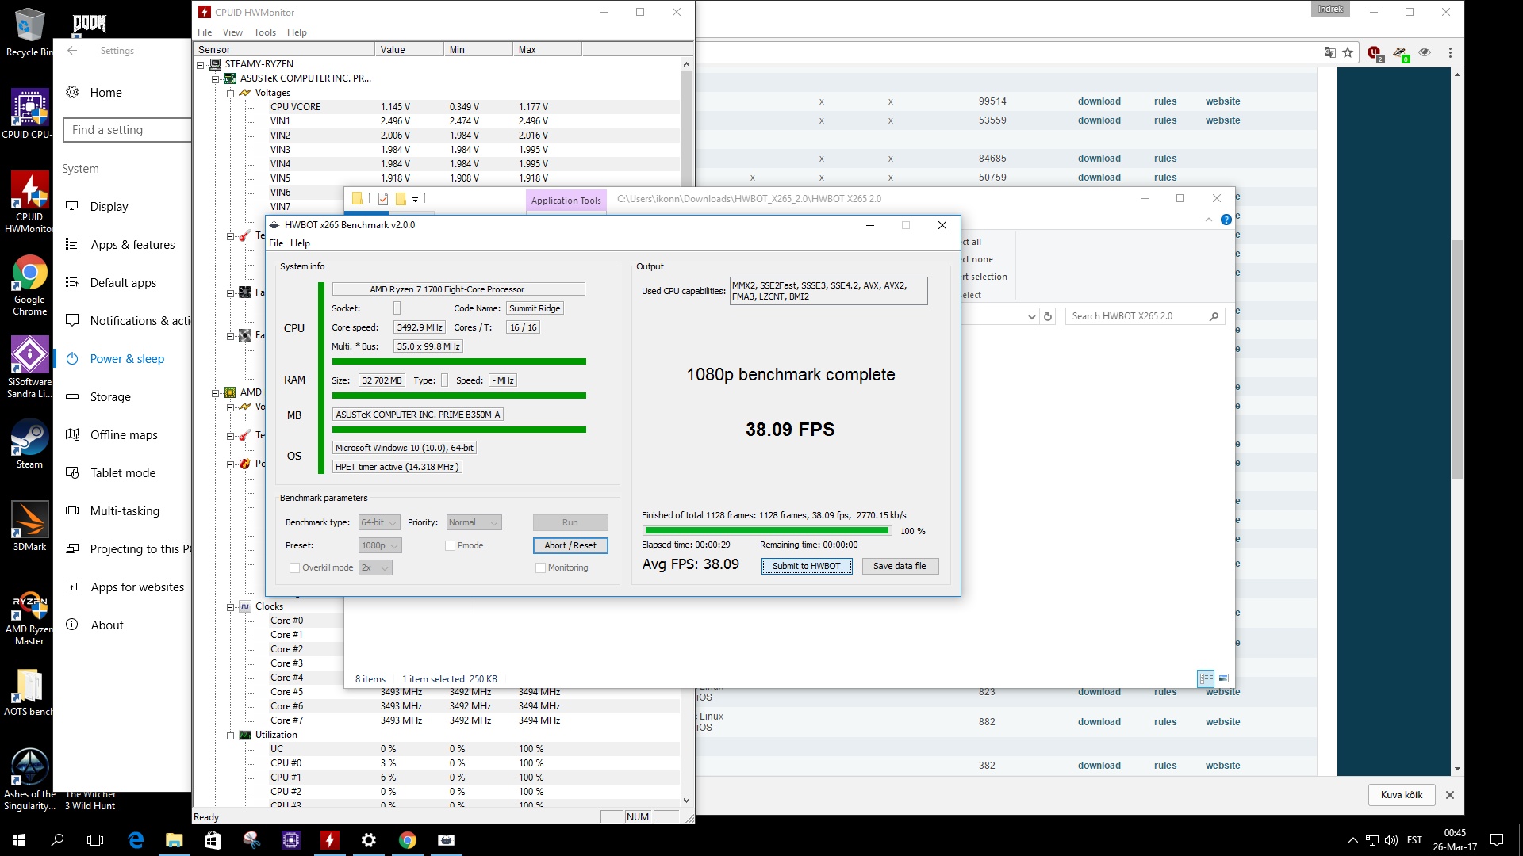Open Task View from taskbar
This screenshot has height=856, width=1523.
tap(95, 840)
